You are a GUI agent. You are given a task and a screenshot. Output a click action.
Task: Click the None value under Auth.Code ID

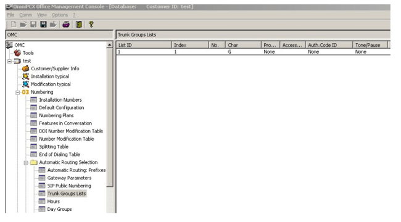tap(313, 52)
